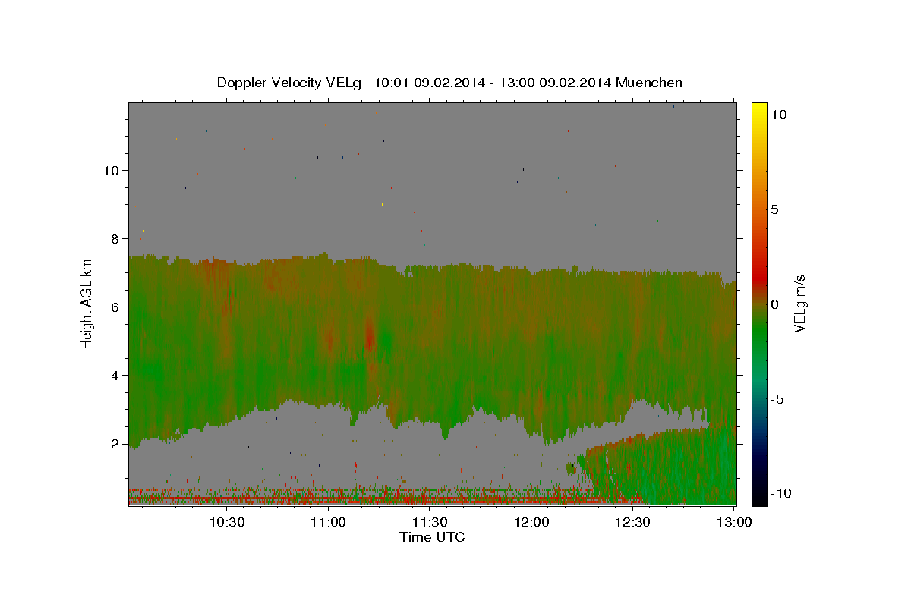The width and height of the screenshot is (911, 607).
Task: Click the station name 'Muenchen' in the title
Action: coord(649,83)
